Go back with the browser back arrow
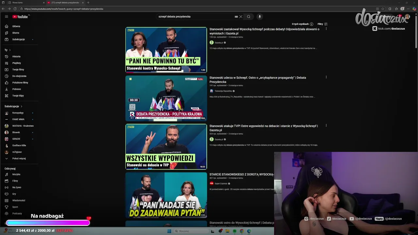This screenshot has width=418, height=235. pos(3,9)
